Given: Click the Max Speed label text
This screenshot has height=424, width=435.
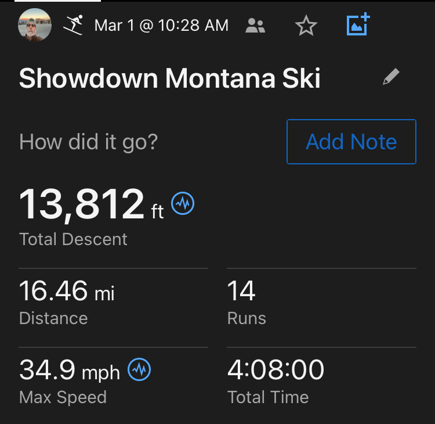Looking at the screenshot, I should click(63, 397).
